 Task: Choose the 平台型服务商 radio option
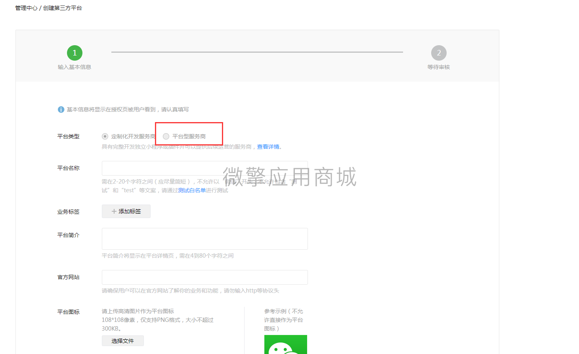tap(166, 136)
